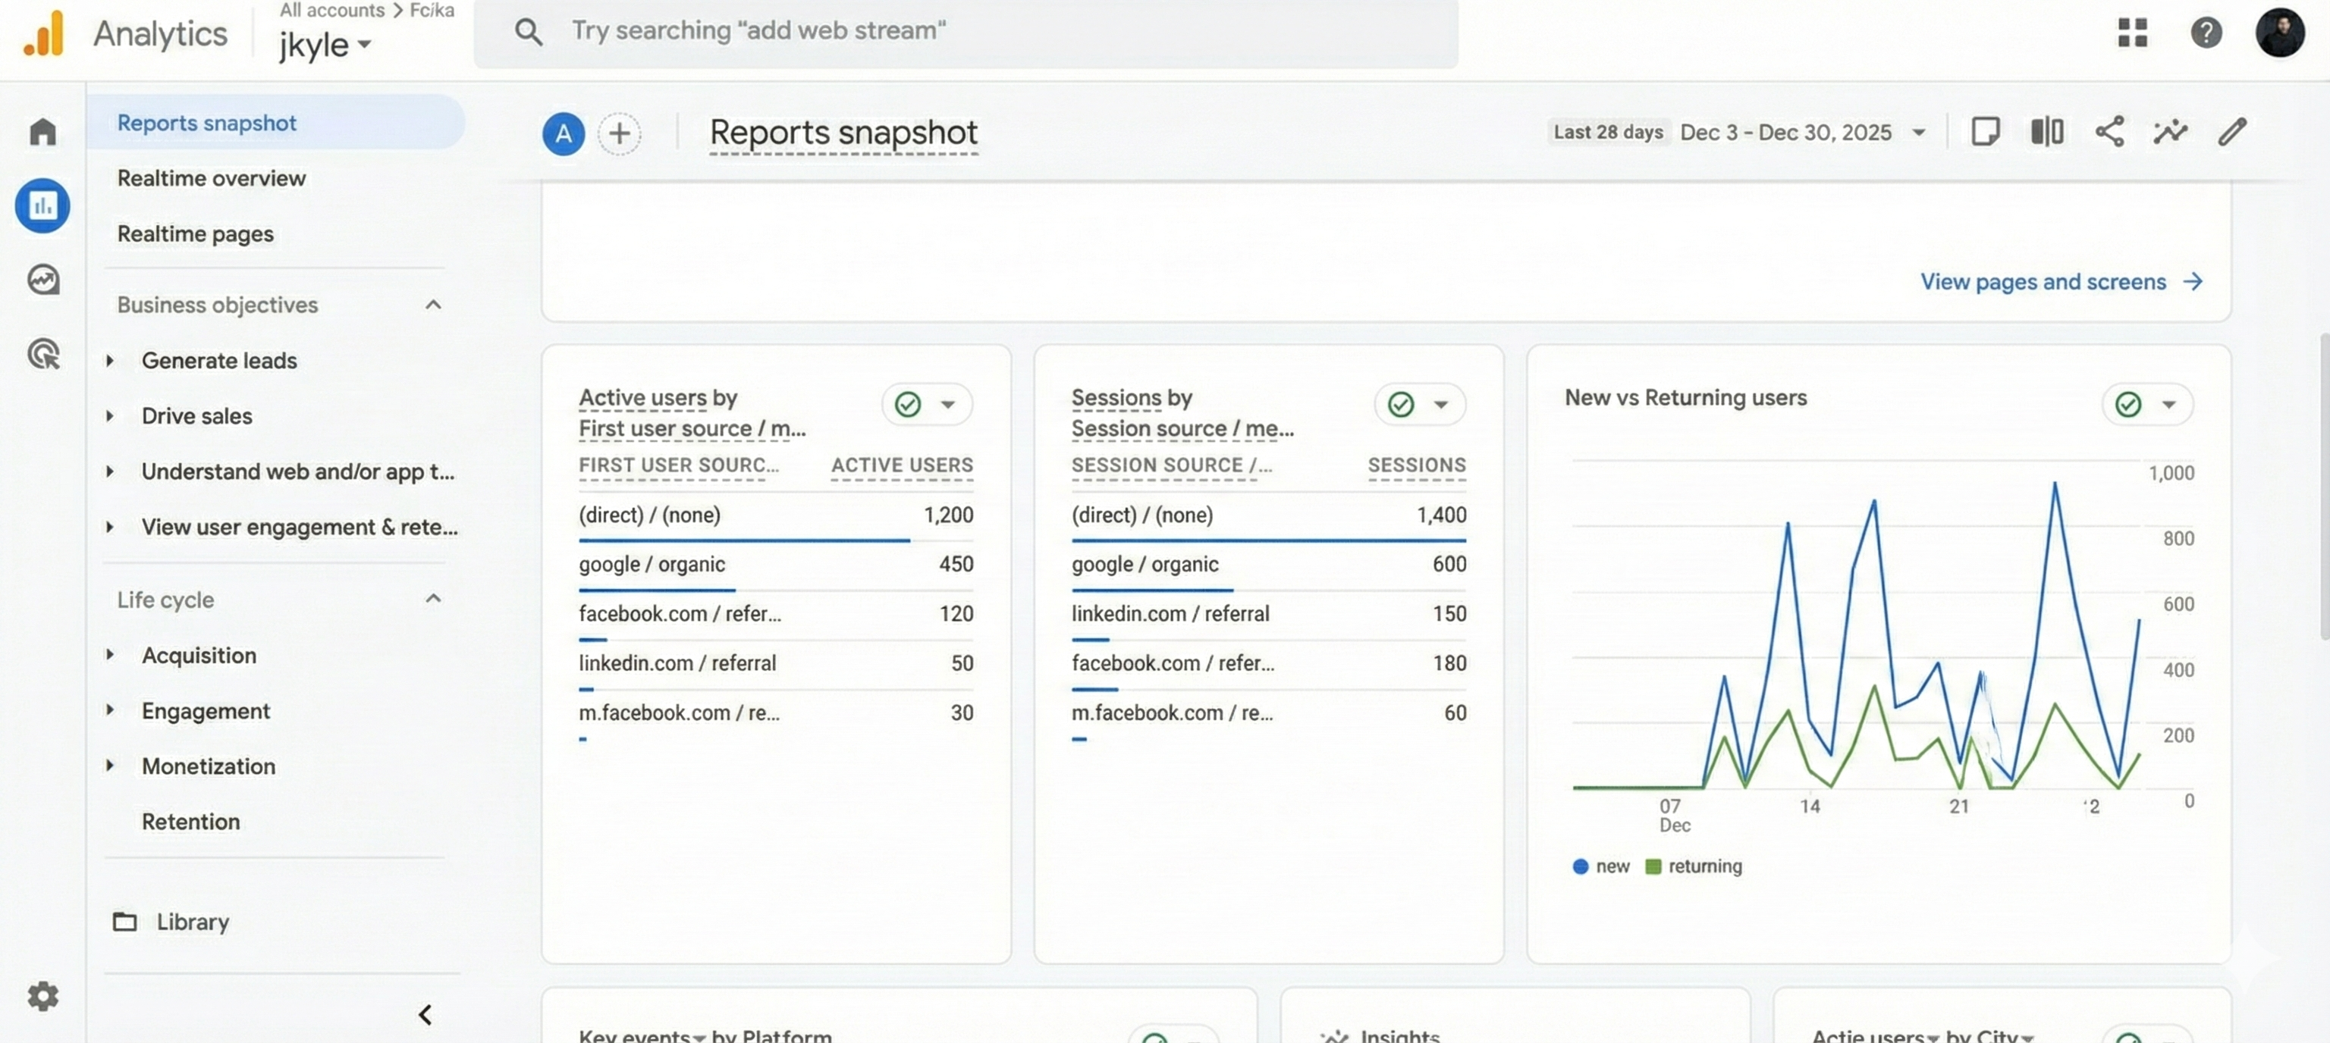The image size is (2330, 1043).
Task: Open Retention report in sidebar
Action: tap(190, 822)
